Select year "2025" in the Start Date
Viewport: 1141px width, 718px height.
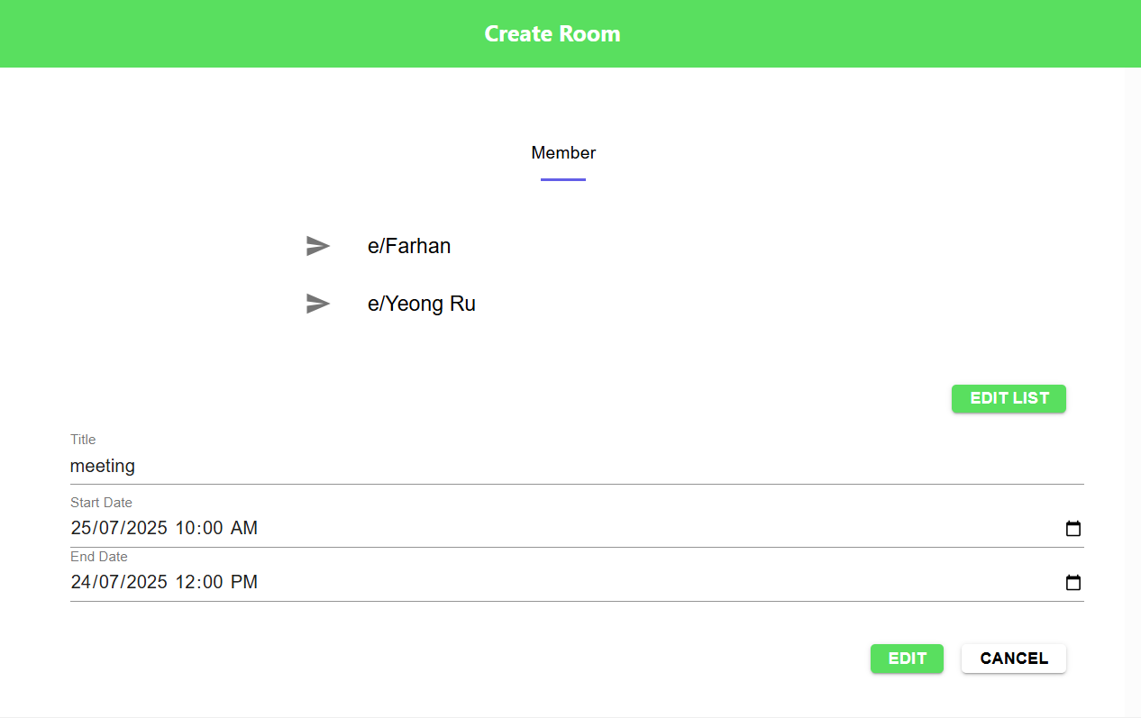click(x=147, y=529)
